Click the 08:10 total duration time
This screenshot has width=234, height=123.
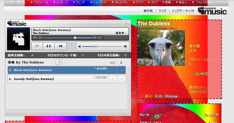click(x=97, y=38)
